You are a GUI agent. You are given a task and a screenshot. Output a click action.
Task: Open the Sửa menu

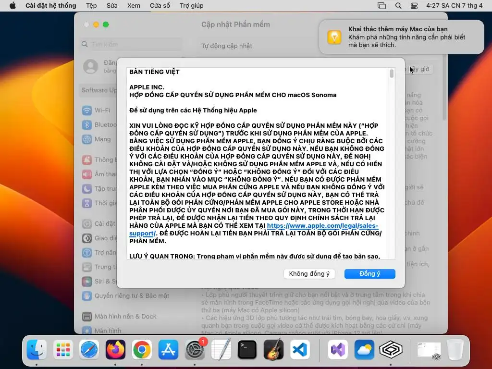coord(112,6)
